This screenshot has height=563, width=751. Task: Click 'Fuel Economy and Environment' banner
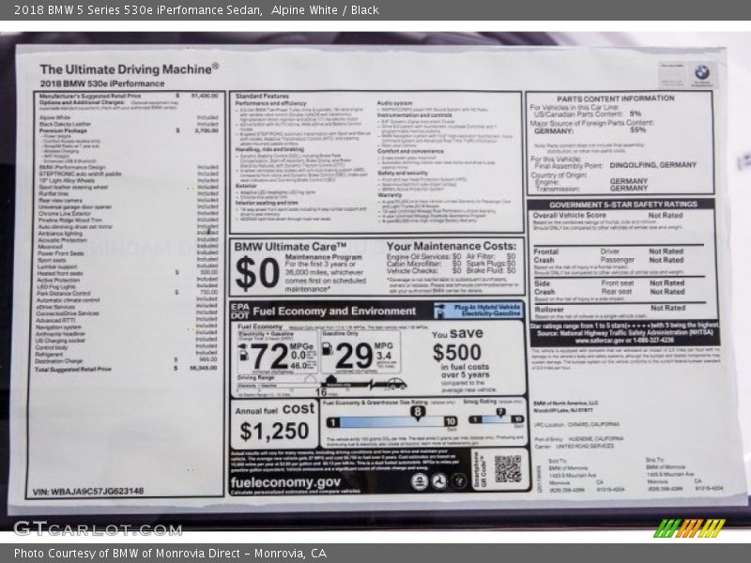(334, 312)
